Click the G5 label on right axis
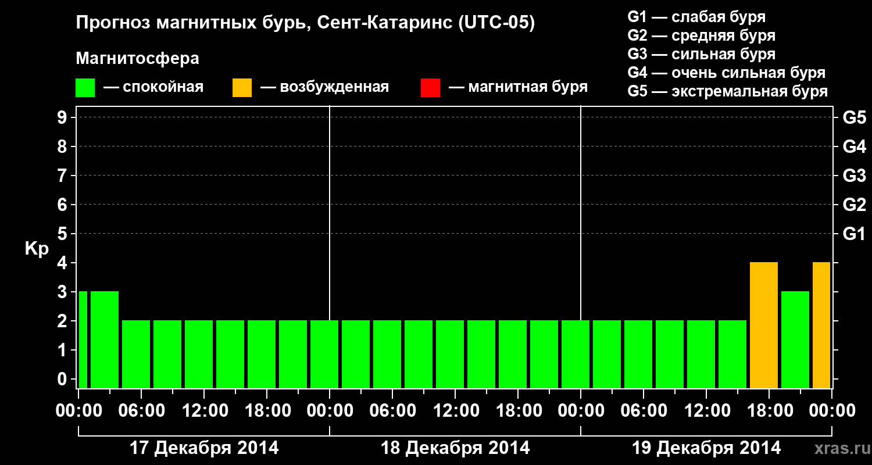The width and height of the screenshot is (872, 465). coord(854,117)
